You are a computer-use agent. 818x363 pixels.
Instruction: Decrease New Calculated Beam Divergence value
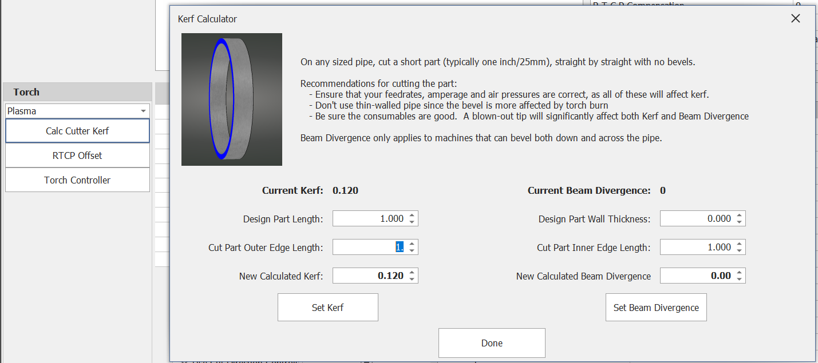[740, 279]
